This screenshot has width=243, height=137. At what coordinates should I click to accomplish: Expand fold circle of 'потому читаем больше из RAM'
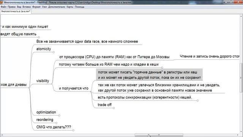162,68
